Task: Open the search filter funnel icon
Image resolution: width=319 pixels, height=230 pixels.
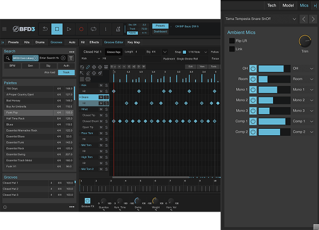Action: coord(71,58)
